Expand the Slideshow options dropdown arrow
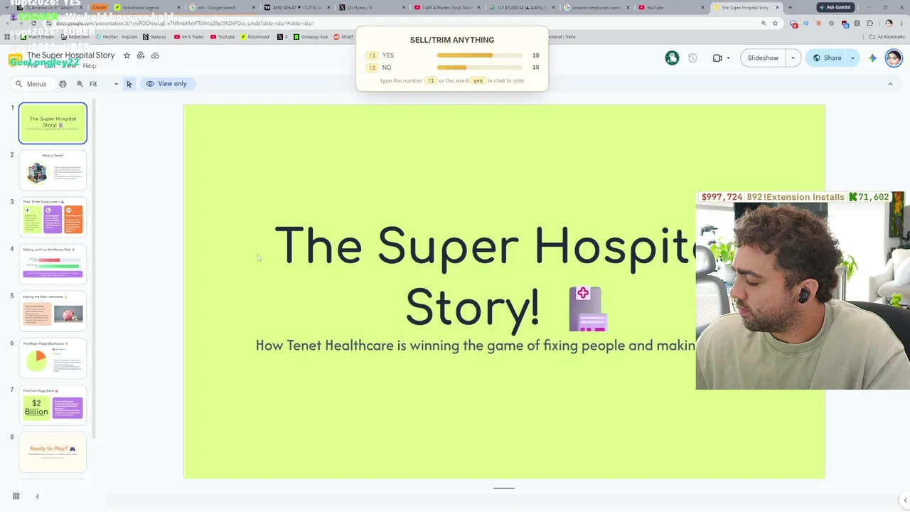The image size is (910, 512). click(793, 58)
